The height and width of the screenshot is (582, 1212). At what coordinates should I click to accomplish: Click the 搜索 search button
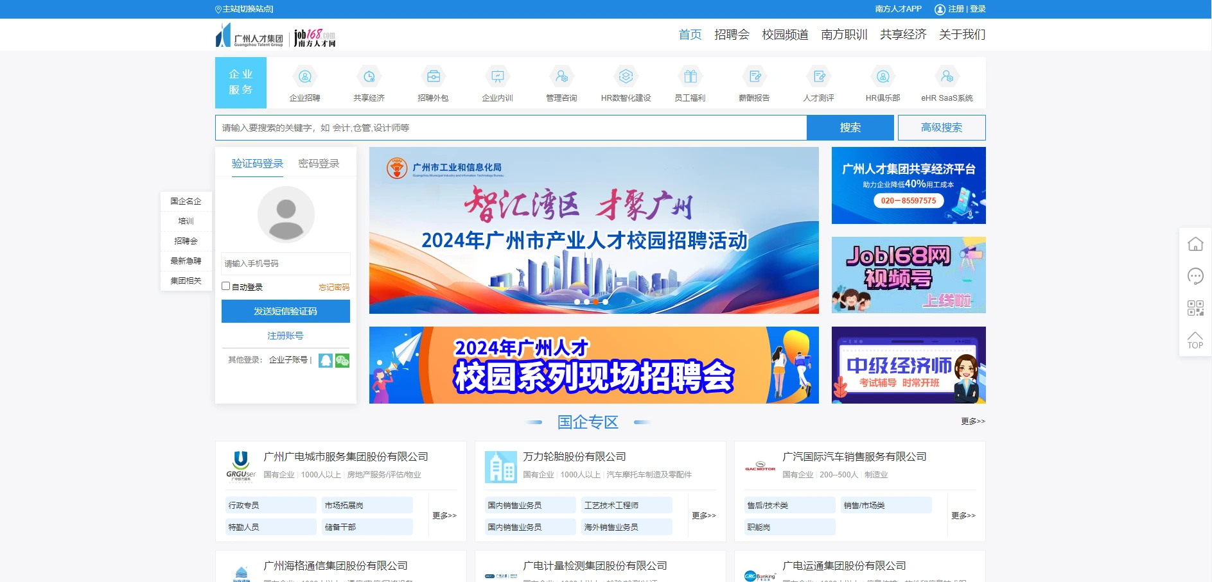850,128
